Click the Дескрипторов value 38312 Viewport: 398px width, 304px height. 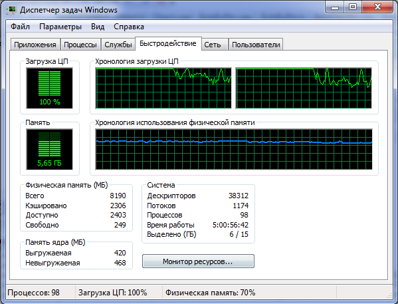[238, 196]
